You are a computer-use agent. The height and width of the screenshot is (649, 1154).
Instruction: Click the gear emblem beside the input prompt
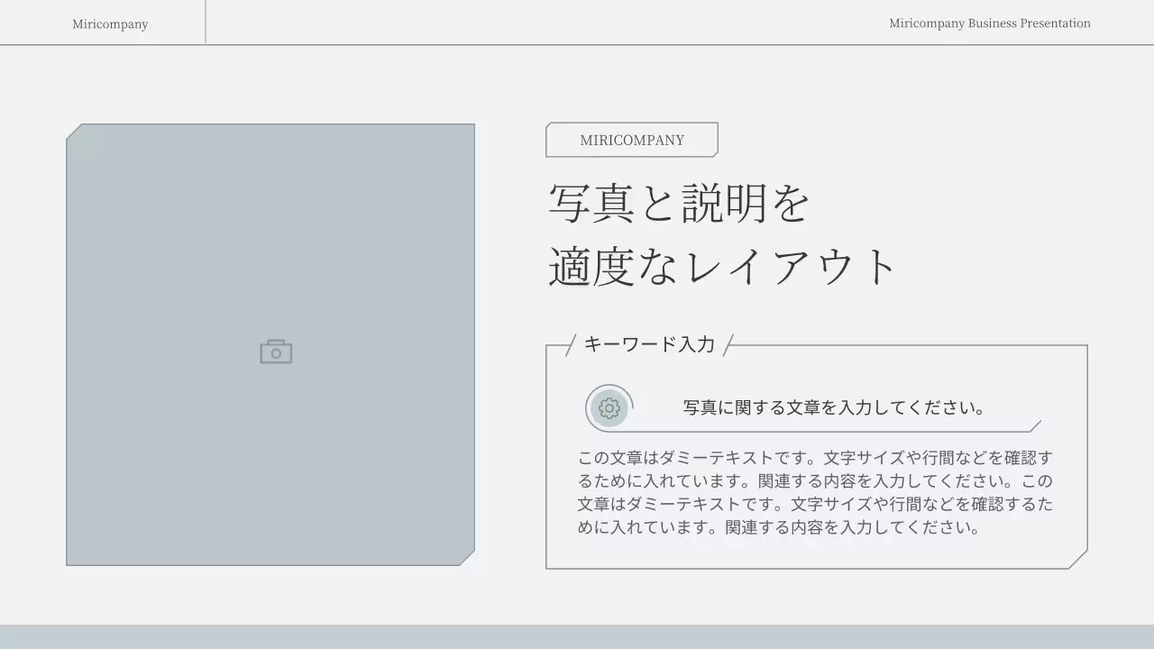click(609, 407)
